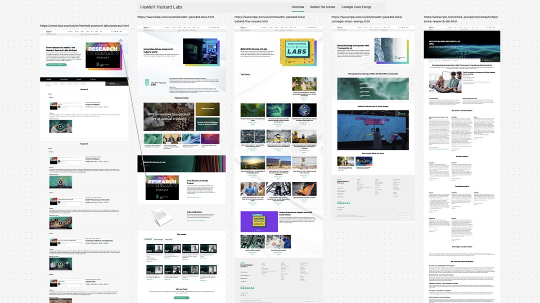This screenshot has width=540, height=303.
Task: Click Research to Reality image on overview page
Action: click(162, 187)
